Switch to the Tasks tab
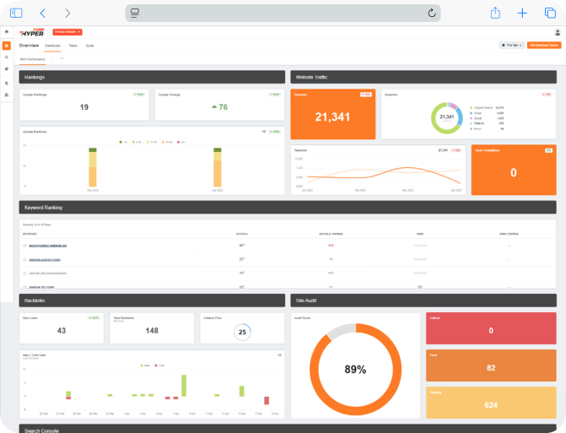The height and width of the screenshot is (433, 566). [73, 45]
